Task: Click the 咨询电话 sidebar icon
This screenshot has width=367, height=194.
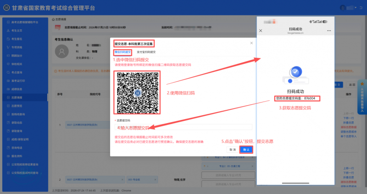Action: click(x=8, y=148)
